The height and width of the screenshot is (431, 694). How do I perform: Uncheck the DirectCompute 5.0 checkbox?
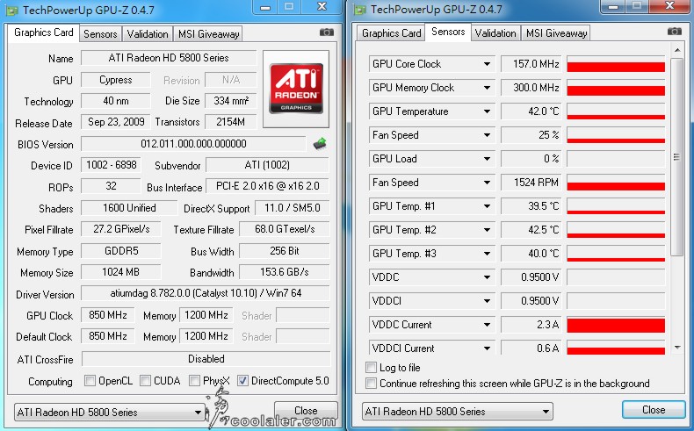(242, 381)
